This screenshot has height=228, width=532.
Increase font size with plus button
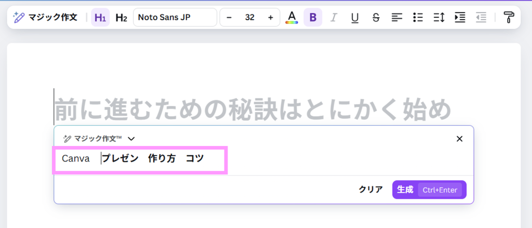[x=270, y=18]
